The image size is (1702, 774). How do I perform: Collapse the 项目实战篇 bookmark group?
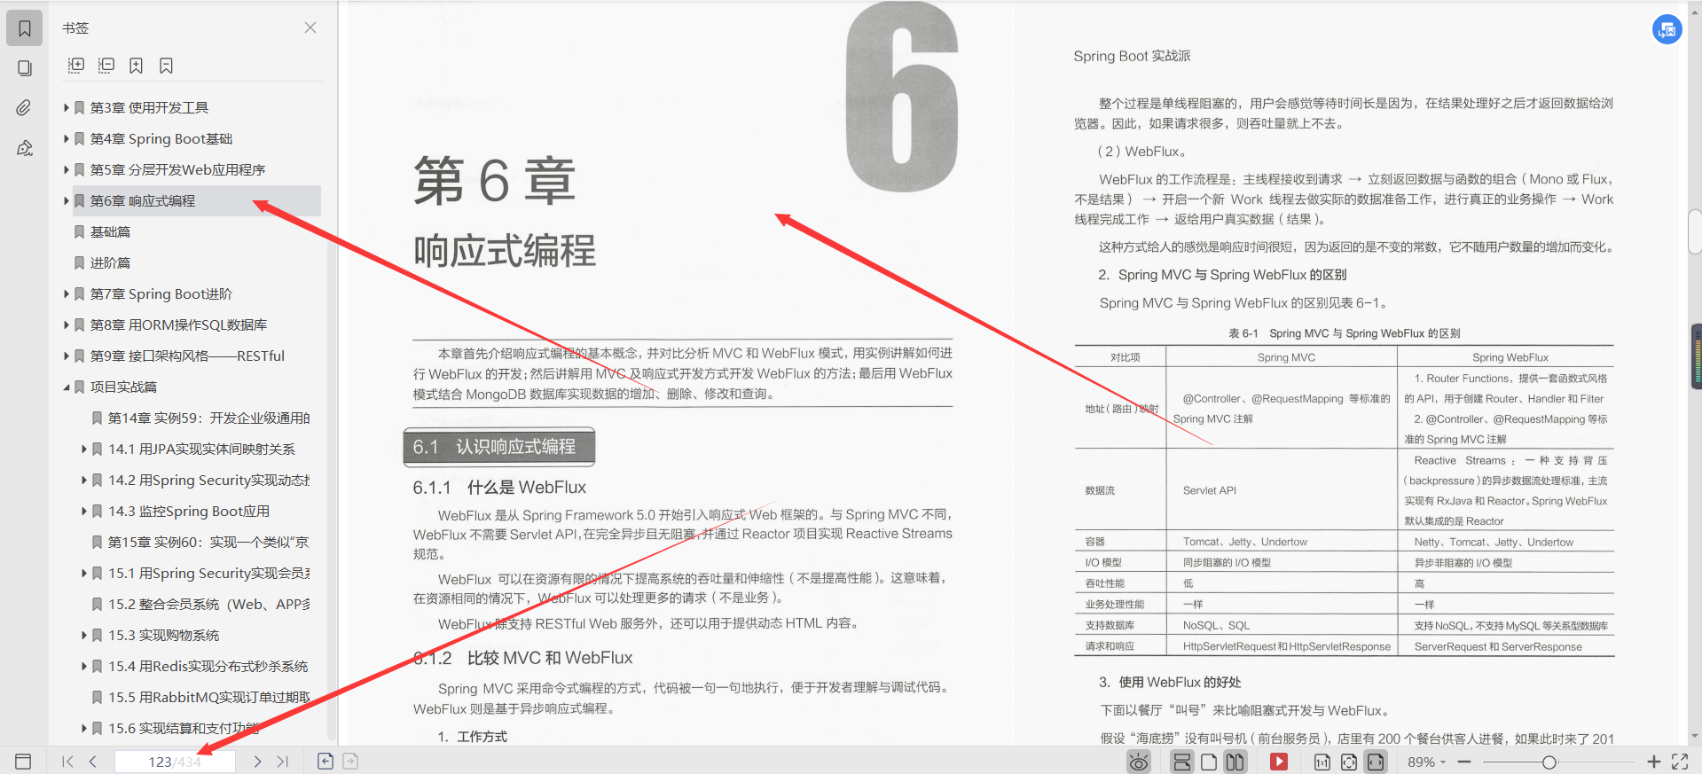tap(67, 387)
